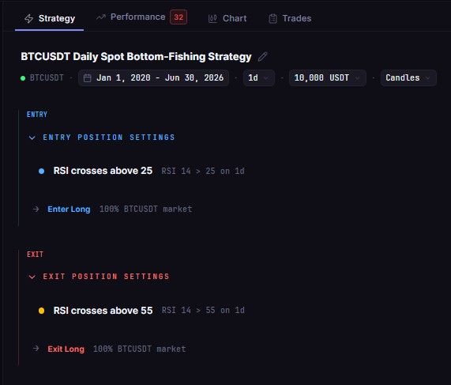Image resolution: width=451 pixels, height=385 pixels.
Task: Open the Candles dropdown
Action: (408, 77)
